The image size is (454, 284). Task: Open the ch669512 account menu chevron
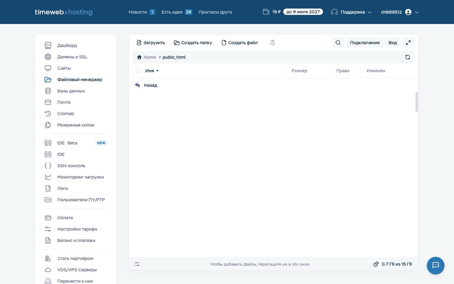(417, 12)
